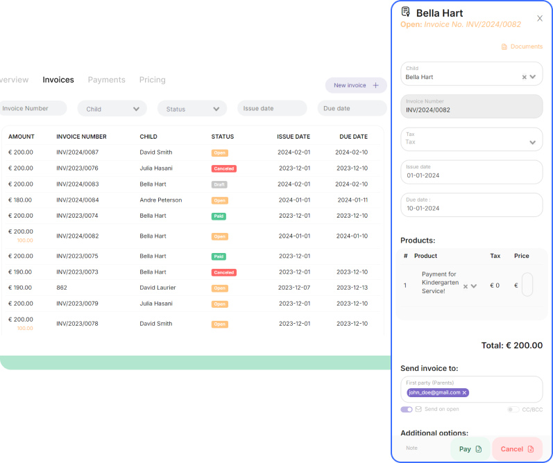Click the Due date filter field

click(352, 108)
